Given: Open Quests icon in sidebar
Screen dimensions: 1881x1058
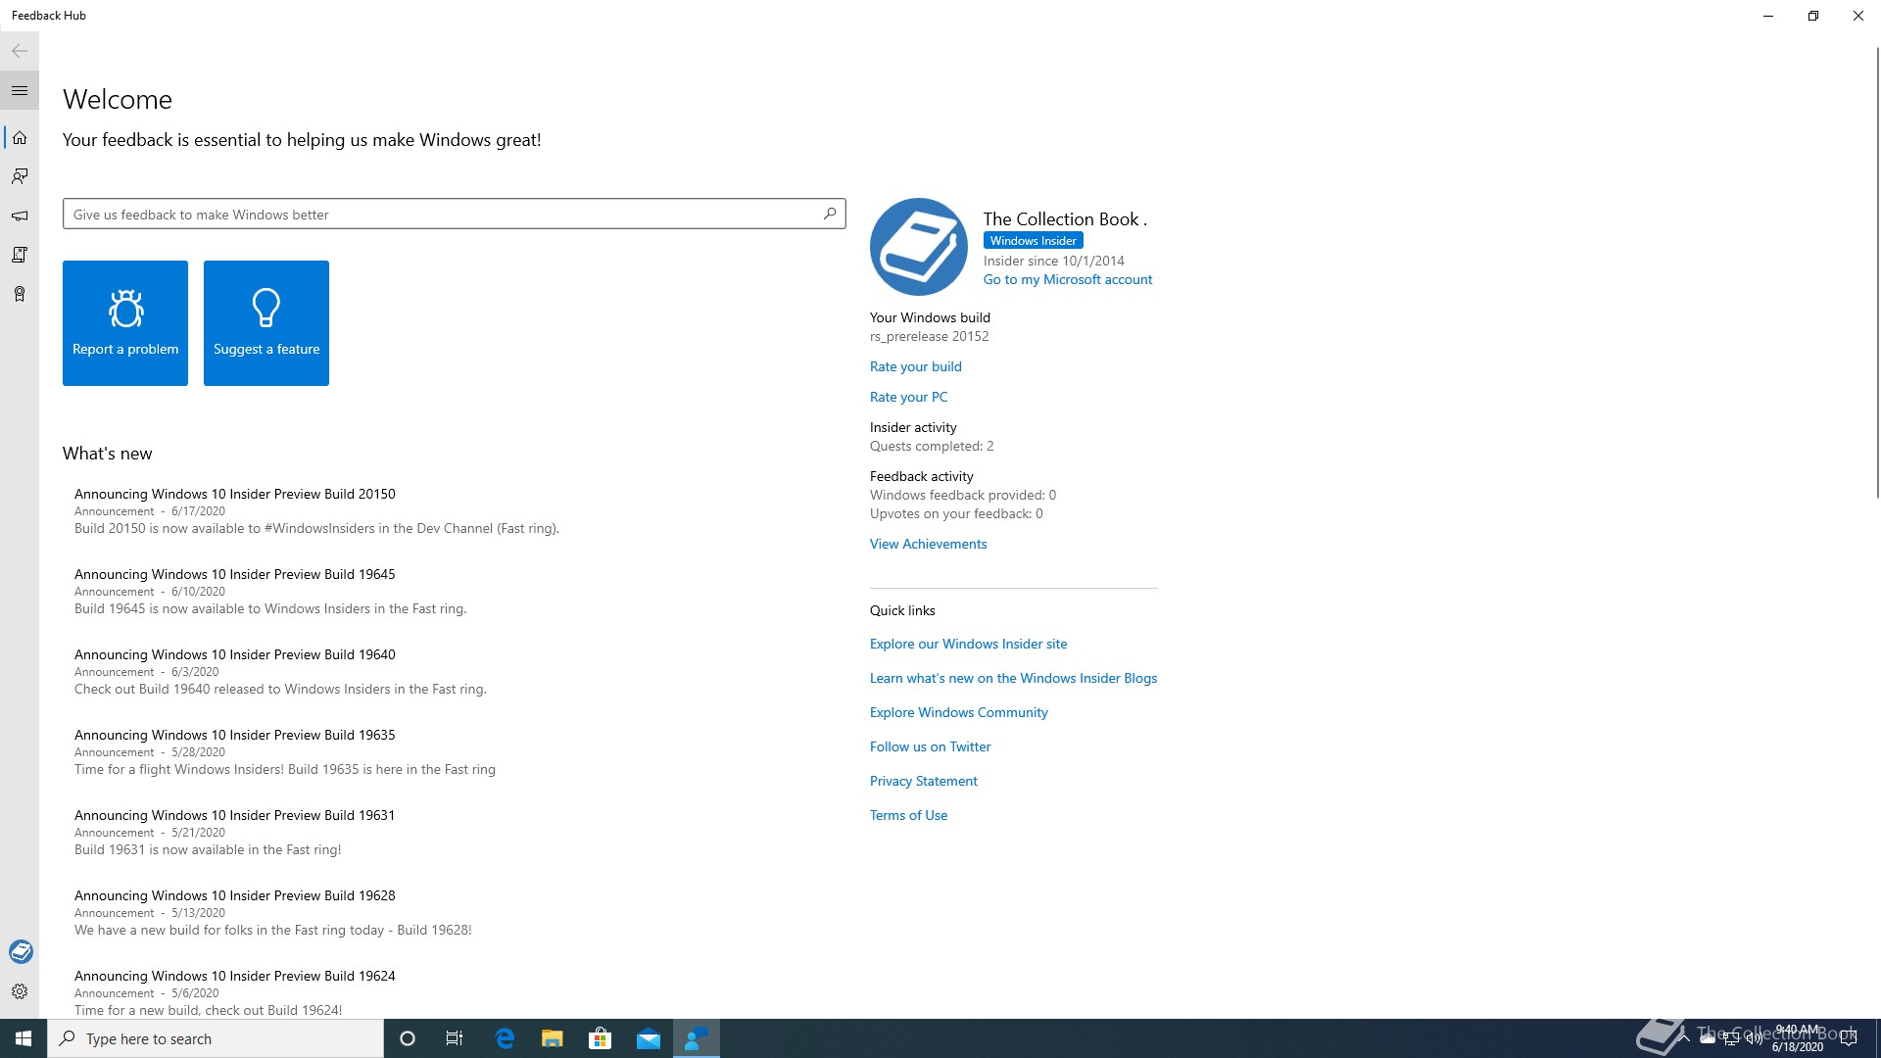Looking at the screenshot, I should point(20,255).
